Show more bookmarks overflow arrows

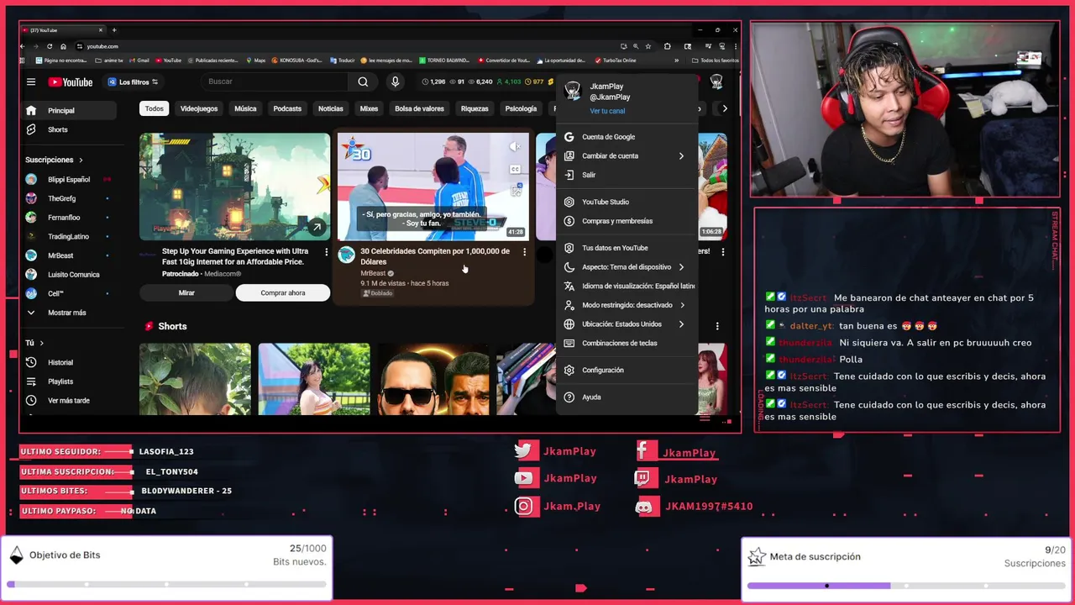[677, 60]
